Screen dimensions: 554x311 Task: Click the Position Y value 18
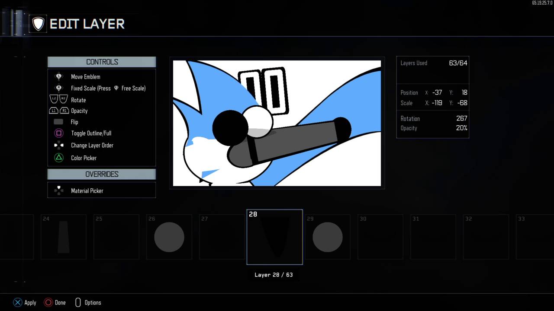464,92
